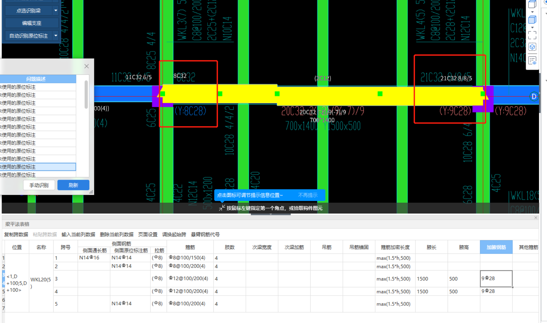Image resolution: width=547 pixels, height=323 pixels.
Task: Close the 梁平法表格 panel
Action: pyautogui.click(x=536, y=218)
